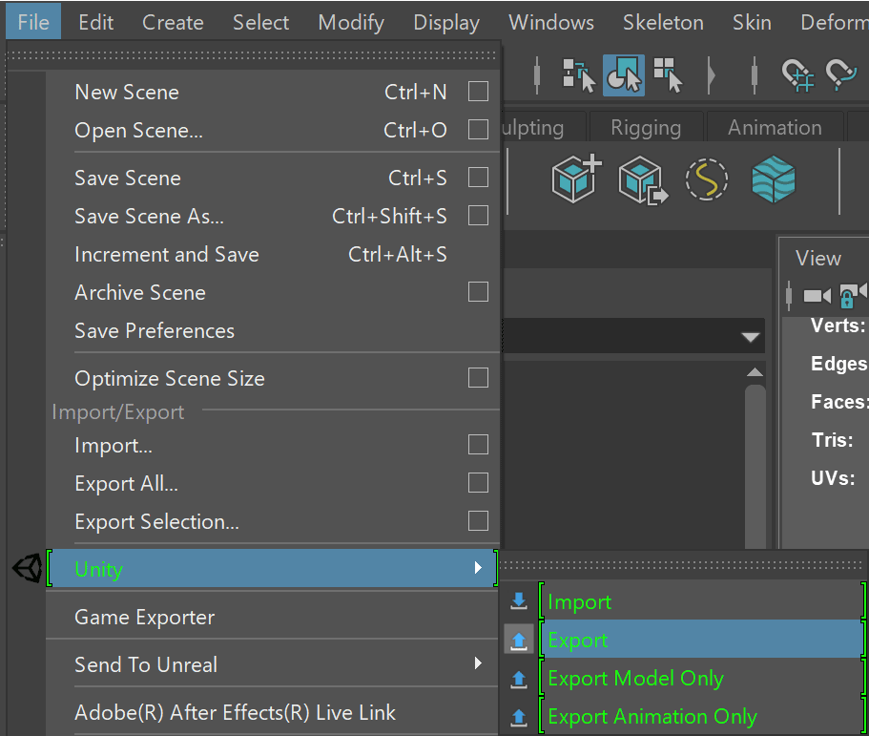Screen dimensions: 869x736
Task: Expand collapsed toolbar section arrow
Action: [x=712, y=74]
